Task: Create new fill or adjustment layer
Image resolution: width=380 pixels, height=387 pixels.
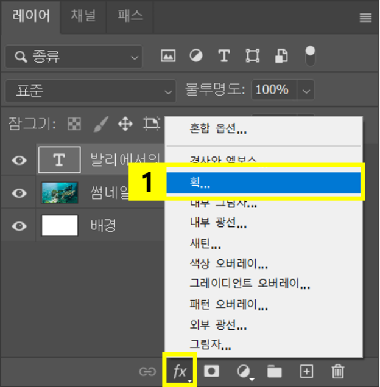Action: click(x=245, y=372)
